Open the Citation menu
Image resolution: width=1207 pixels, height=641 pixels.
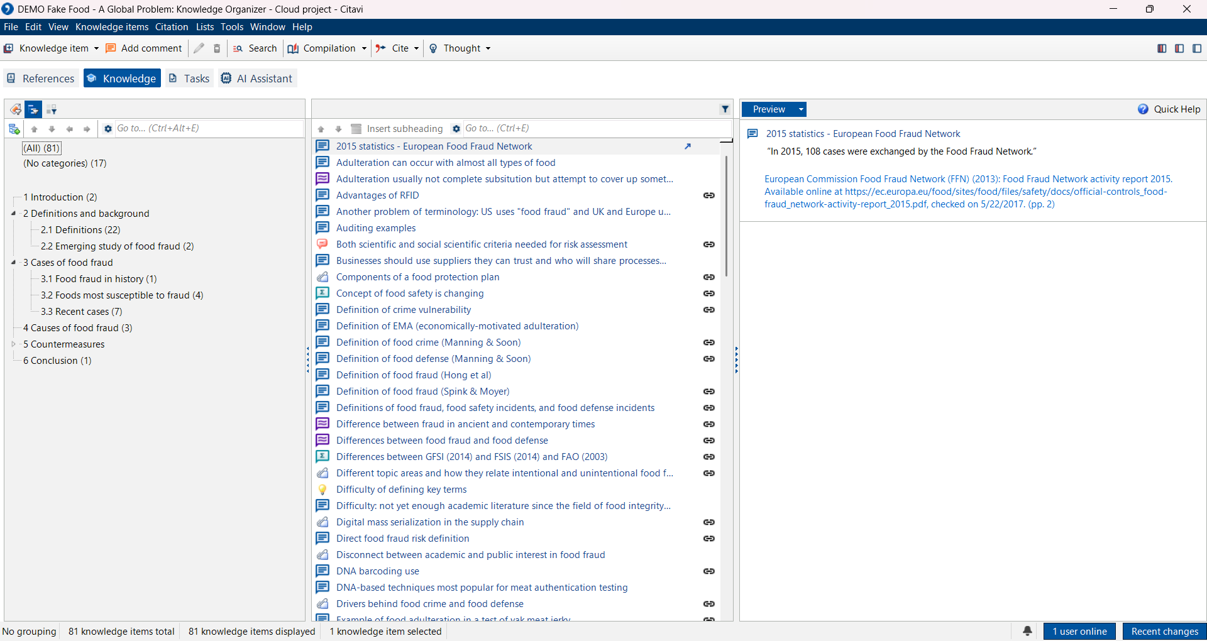(172, 27)
